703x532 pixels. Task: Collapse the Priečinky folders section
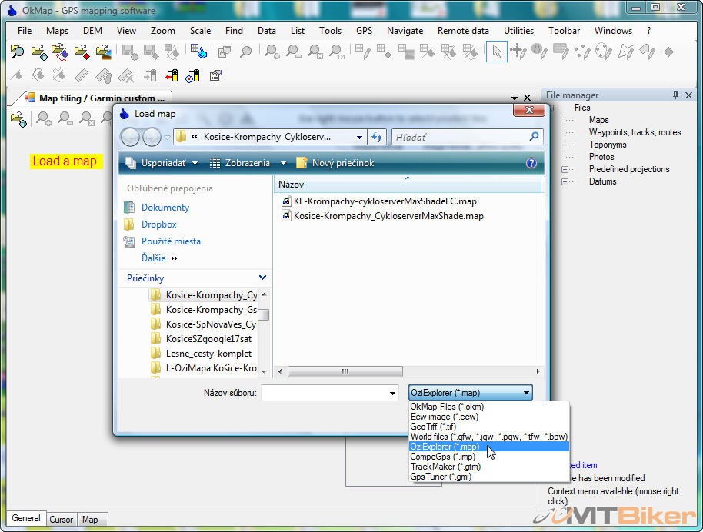pos(262,278)
